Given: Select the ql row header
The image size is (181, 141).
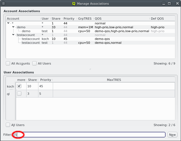Looking at the screenshot, I should pyautogui.click(x=11, y=94).
